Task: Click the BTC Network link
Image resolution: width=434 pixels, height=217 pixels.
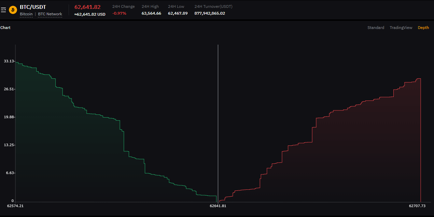Action: (50, 14)
